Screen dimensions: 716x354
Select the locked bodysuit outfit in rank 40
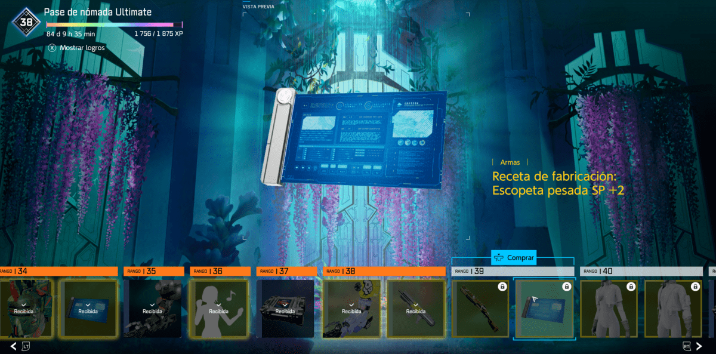click(x=608, y=309)
